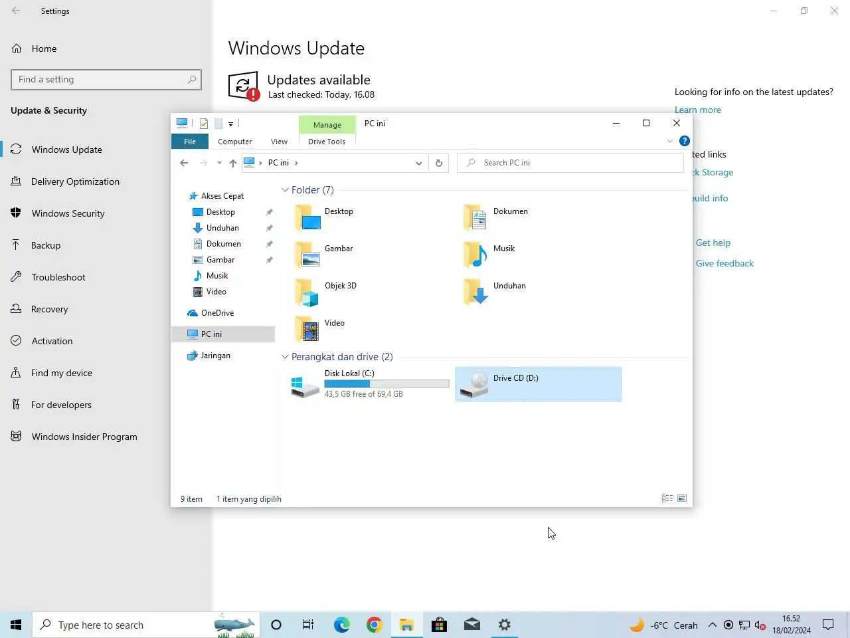Click the location chevron before PC ini in address bar
The width and height of the screenshot is (850, 638).
pos(261,163)
